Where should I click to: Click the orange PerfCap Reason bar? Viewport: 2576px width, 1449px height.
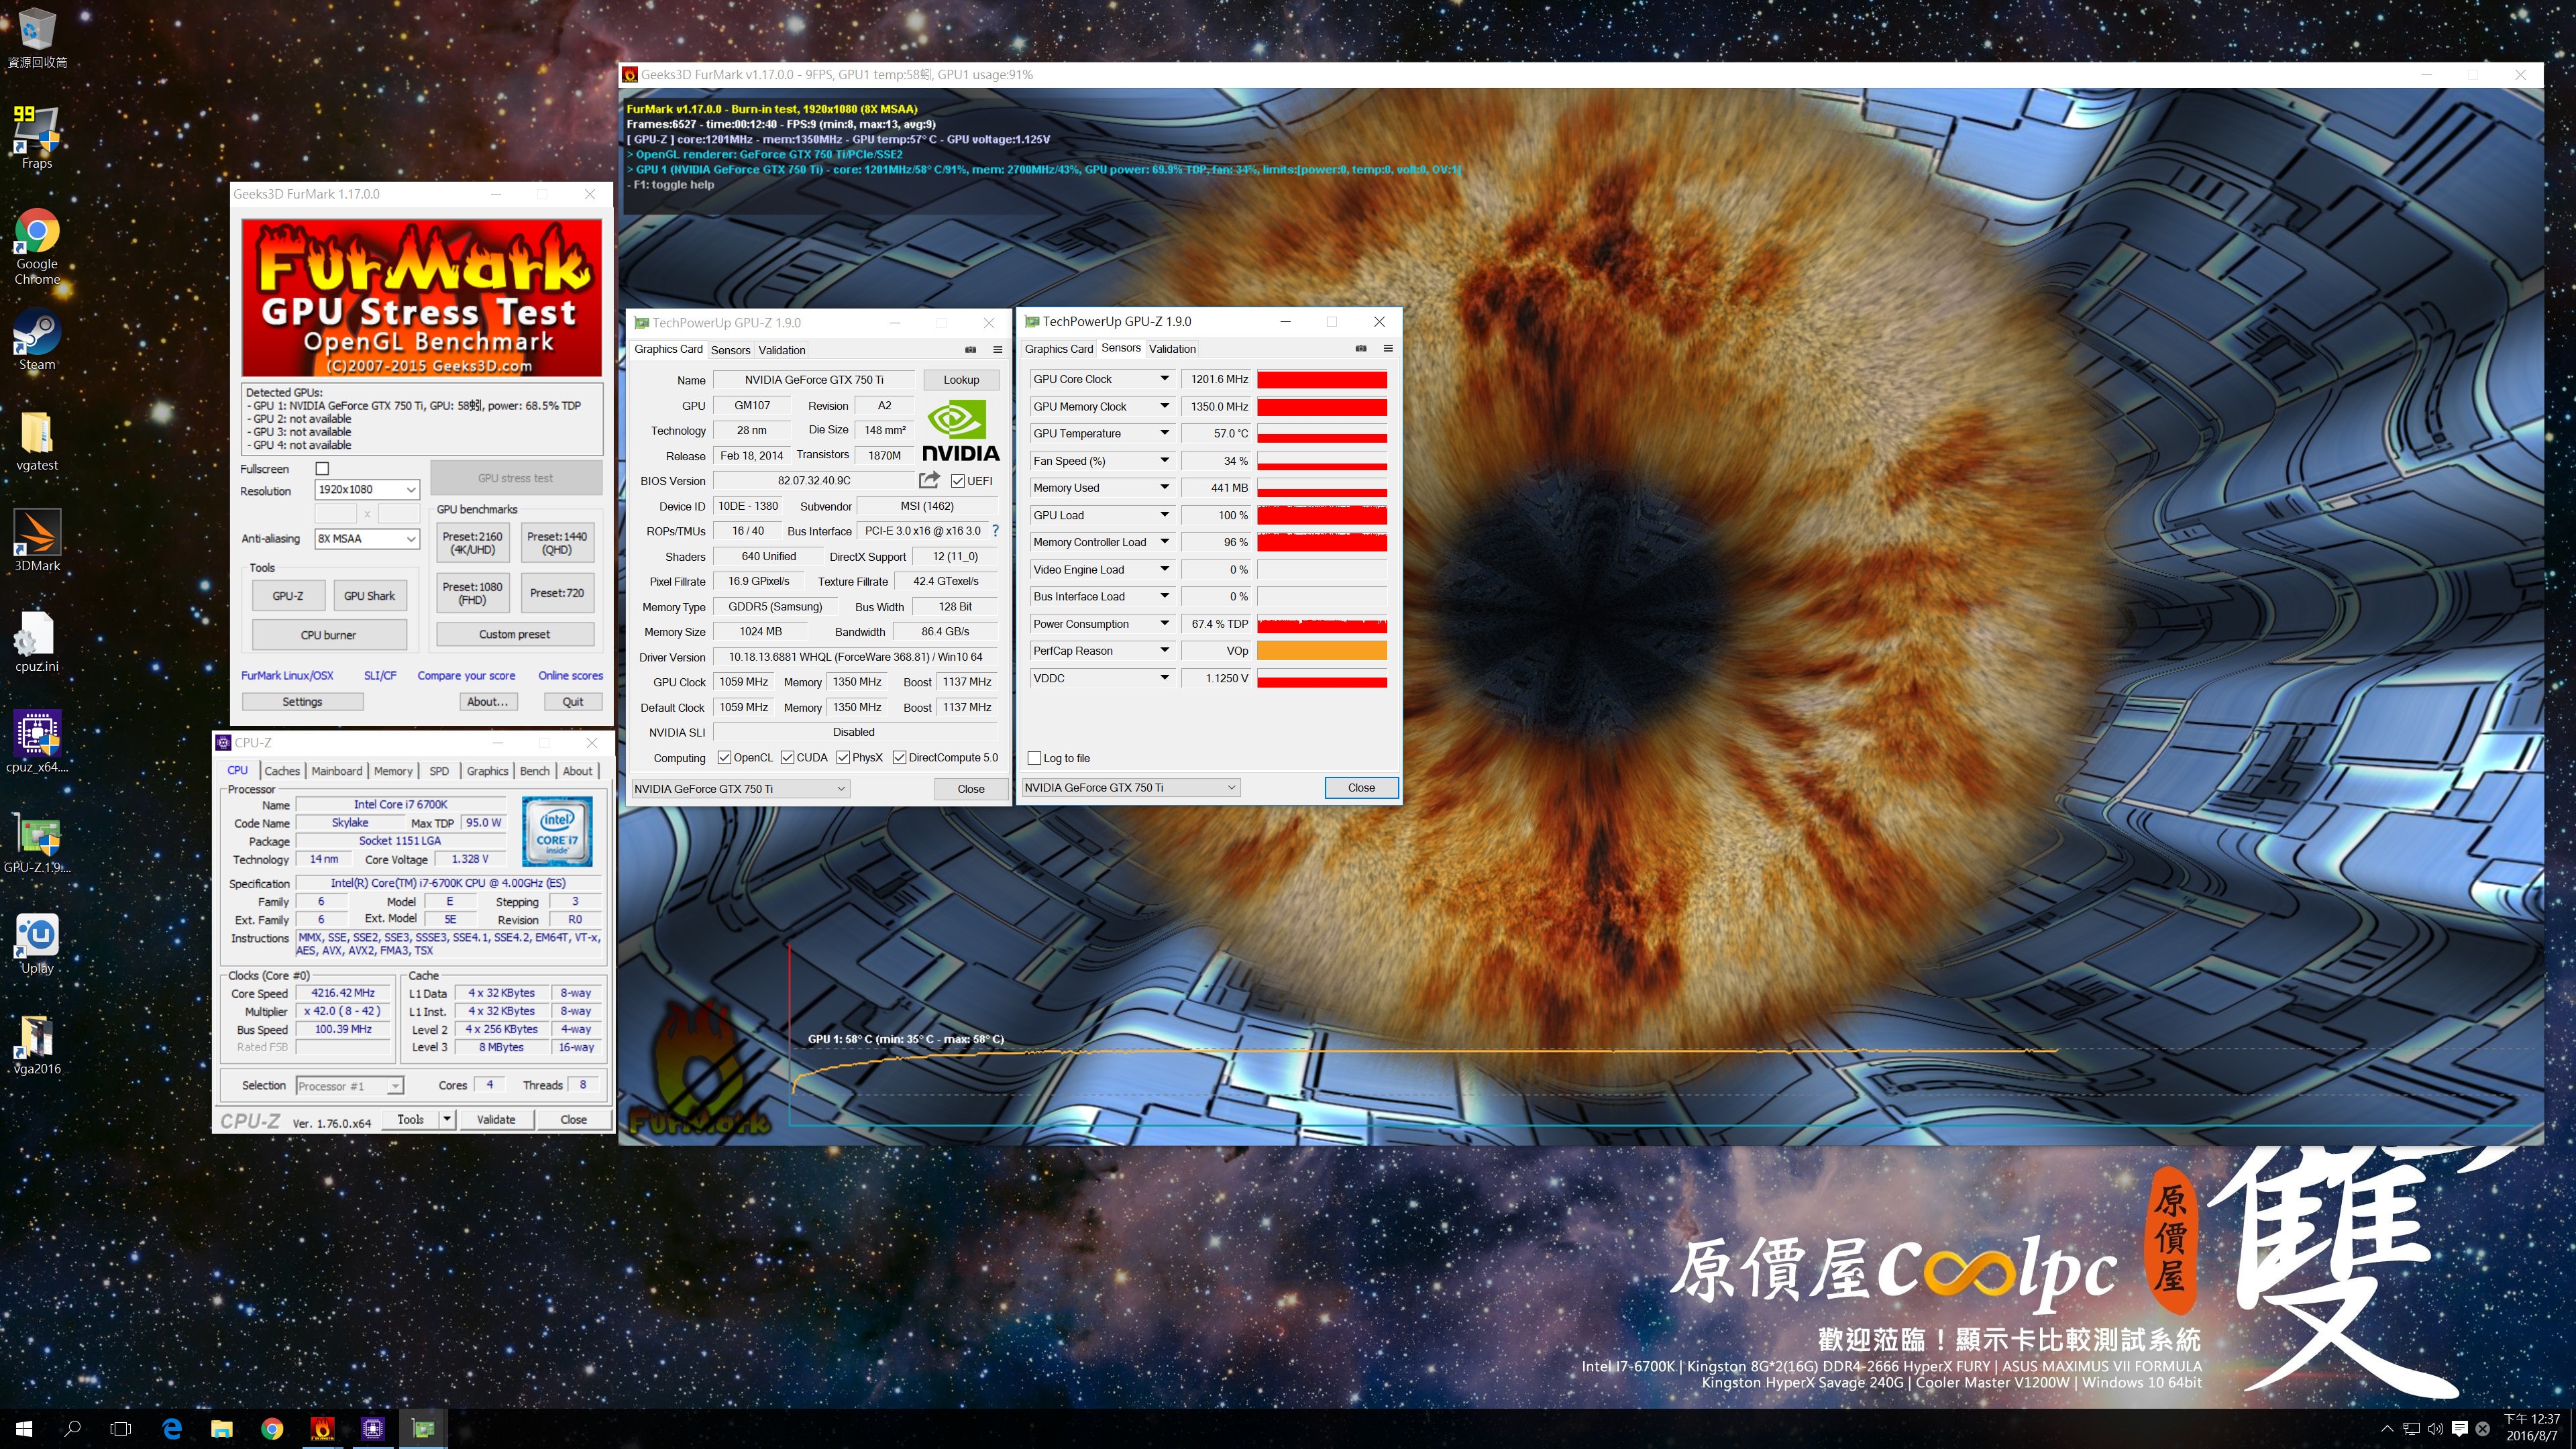click(x=1321, y=651)
